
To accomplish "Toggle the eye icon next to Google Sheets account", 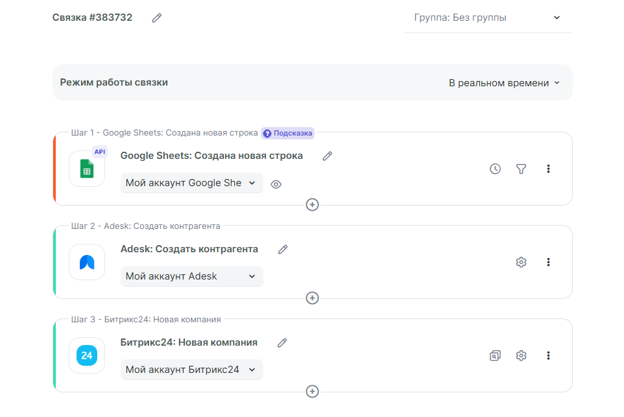I will tap(276, 184).
